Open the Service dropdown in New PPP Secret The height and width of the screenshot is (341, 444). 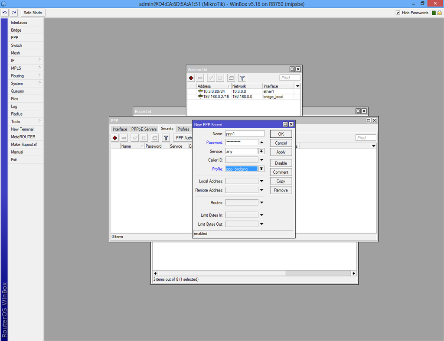(x=261, y=151)
